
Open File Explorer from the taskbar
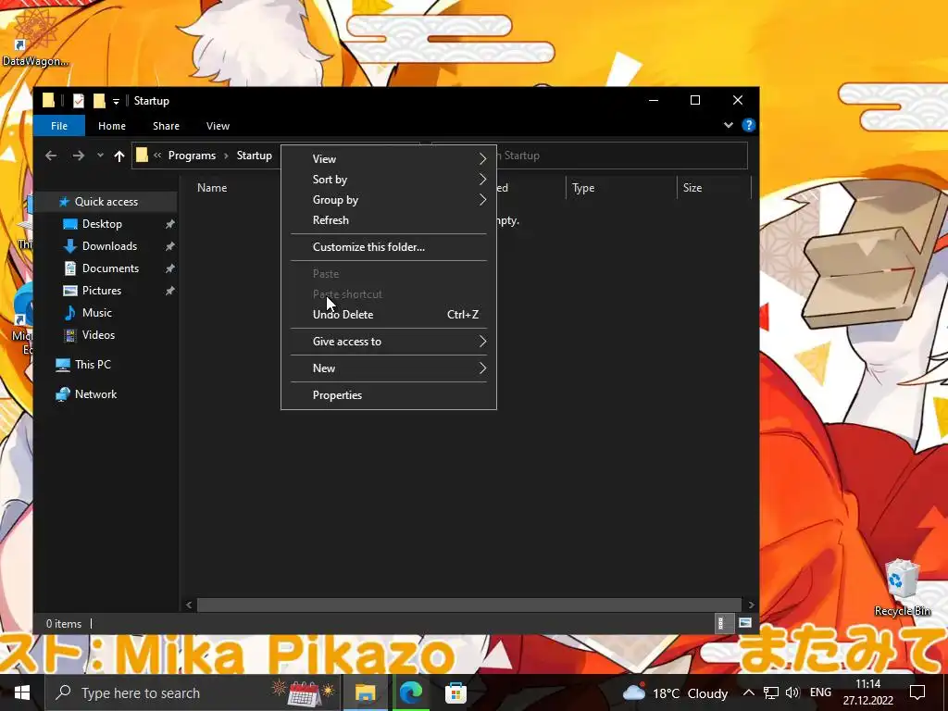(x=365, y=692)
